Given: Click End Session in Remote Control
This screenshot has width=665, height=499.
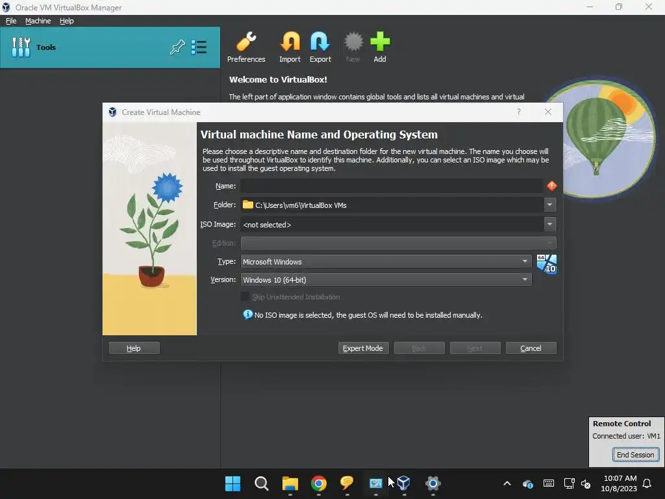Looking at the screenshot, I should tap(635, 454).
